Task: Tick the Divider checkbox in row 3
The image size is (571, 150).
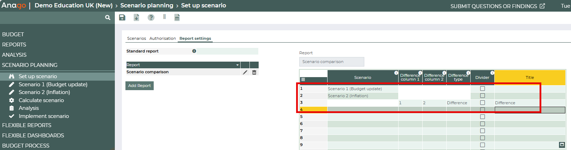Action: (482, 103)
